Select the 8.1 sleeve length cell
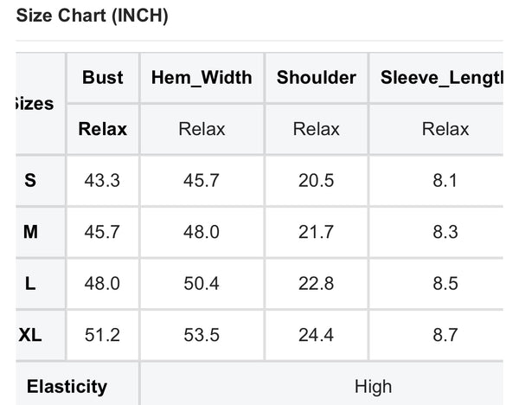The height and width of the screenshot is (405, 519). (x=445, y=181)
